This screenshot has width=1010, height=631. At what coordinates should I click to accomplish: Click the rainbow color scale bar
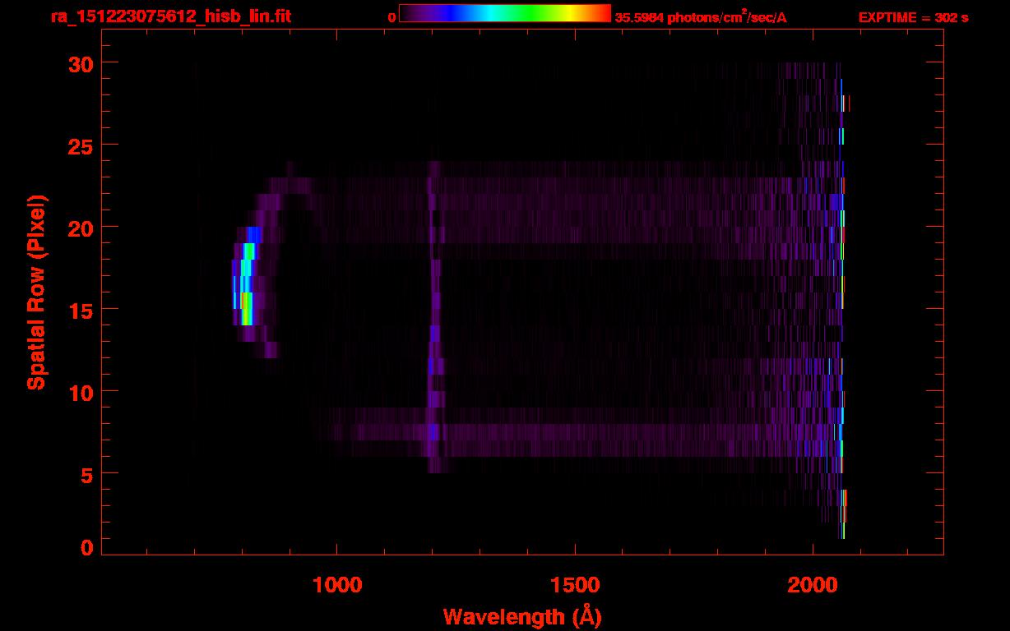[x=505, y=14]
